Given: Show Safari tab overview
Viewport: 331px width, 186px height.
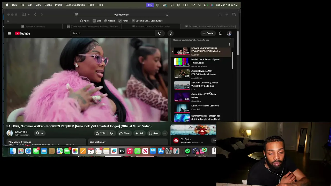Looking at the screenshot, I should click(x=234, y=15).
